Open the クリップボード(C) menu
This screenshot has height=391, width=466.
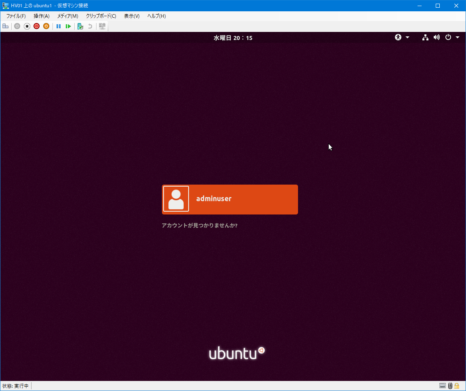coord(101,16)
